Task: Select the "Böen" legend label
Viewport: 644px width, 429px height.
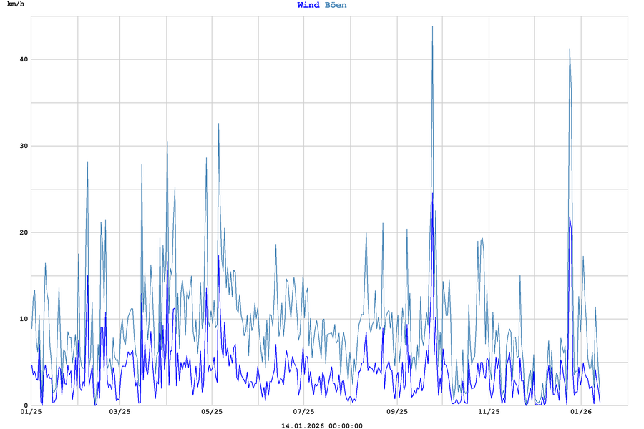Action: 336,5
